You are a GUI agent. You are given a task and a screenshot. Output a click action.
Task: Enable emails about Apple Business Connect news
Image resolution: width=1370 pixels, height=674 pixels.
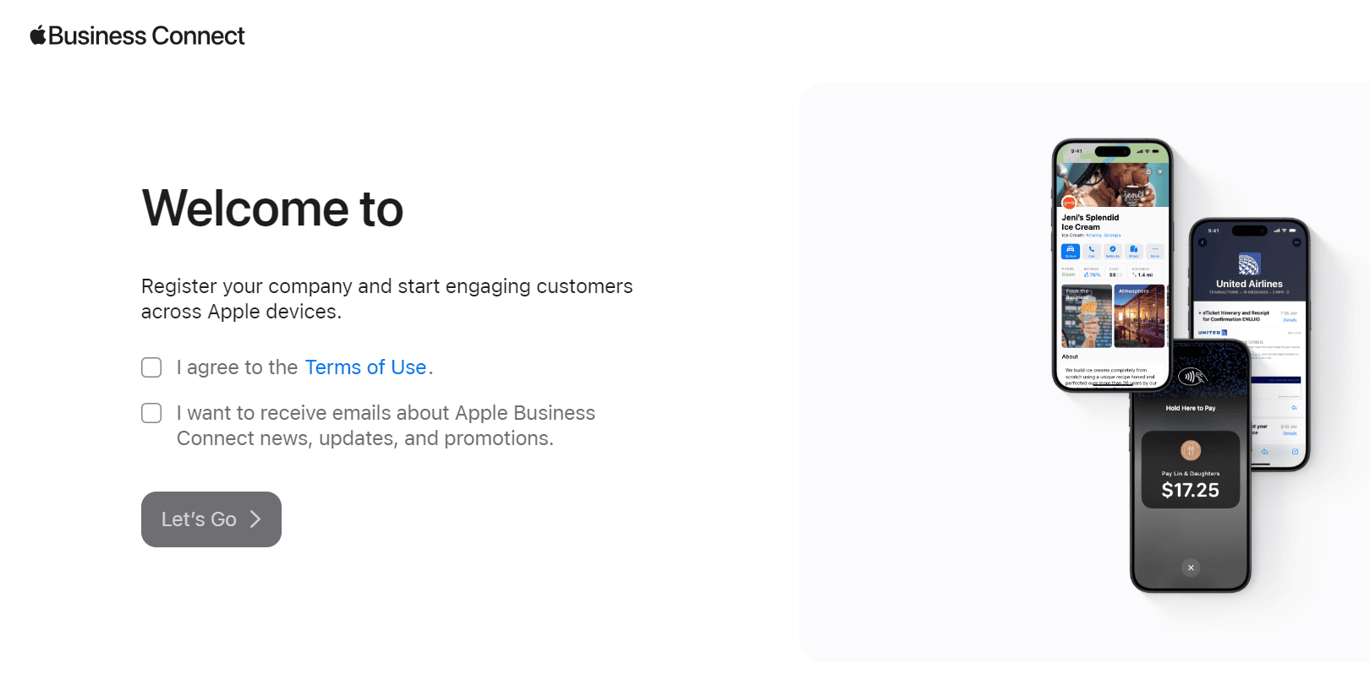(x=151, y=413)
